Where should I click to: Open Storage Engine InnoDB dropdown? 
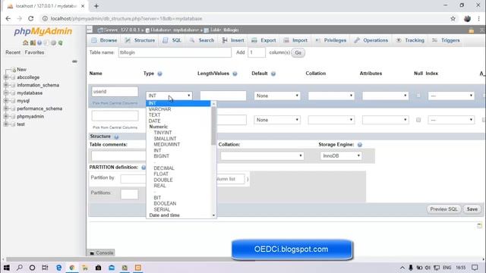[341, 155]
